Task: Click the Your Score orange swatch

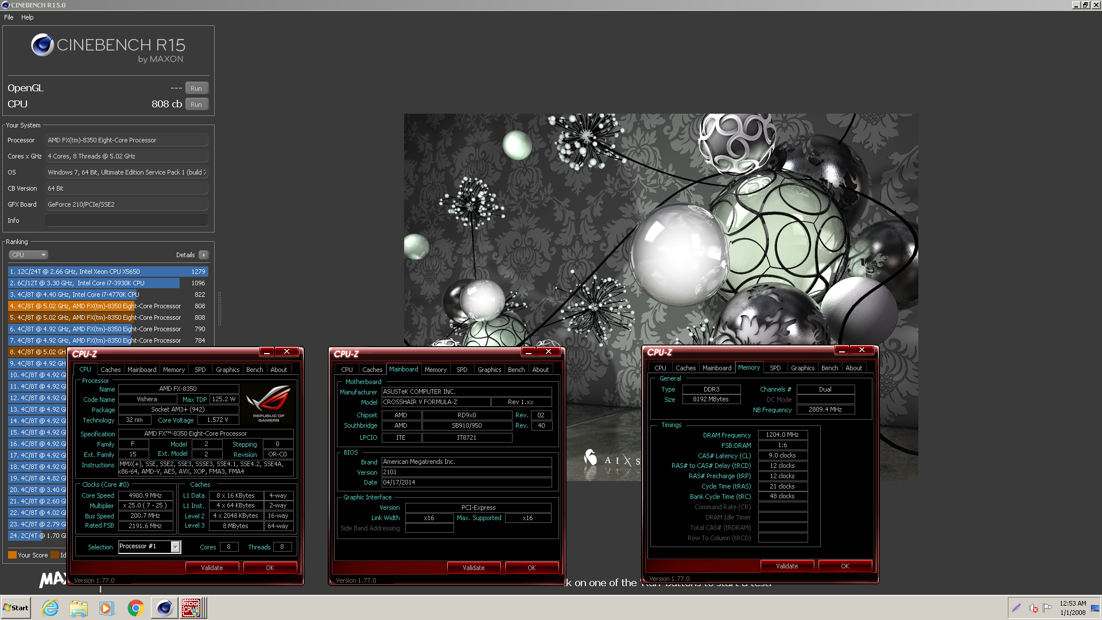Action: point(12,555)
